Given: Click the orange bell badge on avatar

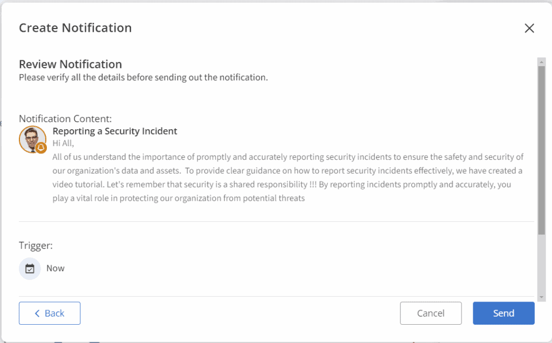Looking at the screenshot, I should click(41, 147).
